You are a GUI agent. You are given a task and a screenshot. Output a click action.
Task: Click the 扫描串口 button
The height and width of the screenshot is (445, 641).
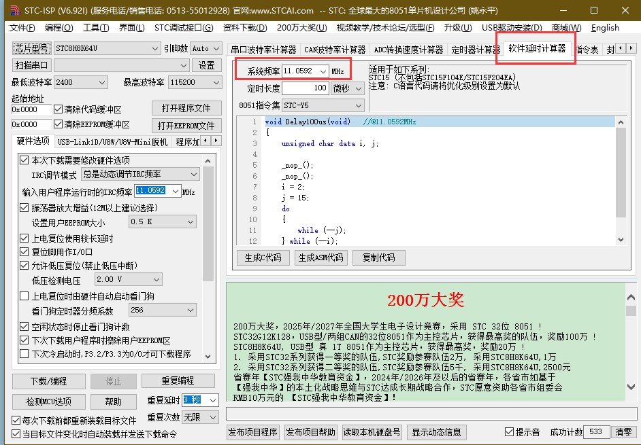(x=31, y=65)
